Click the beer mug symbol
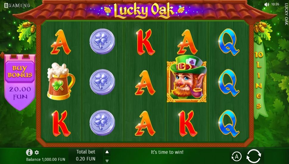 pyautogui.click(x=60, y=81)
